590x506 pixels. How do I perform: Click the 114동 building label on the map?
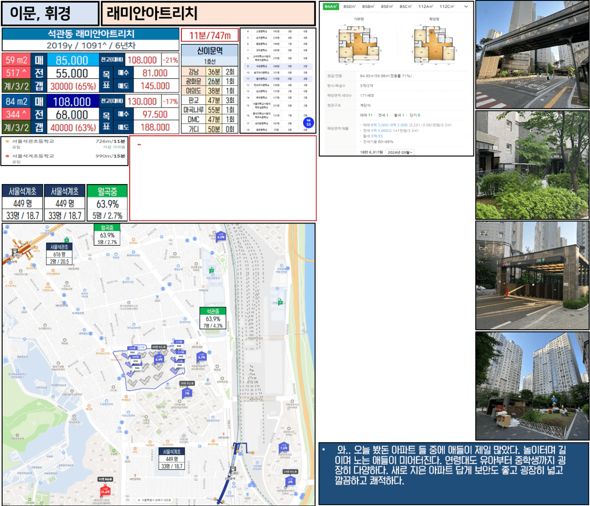(x=179, y=342)
